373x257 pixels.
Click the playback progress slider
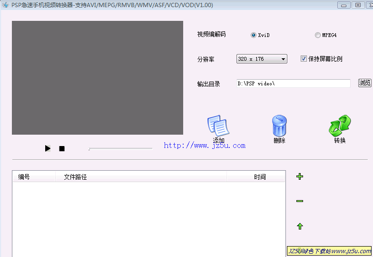pyautogui.click(x=120, y=149)
